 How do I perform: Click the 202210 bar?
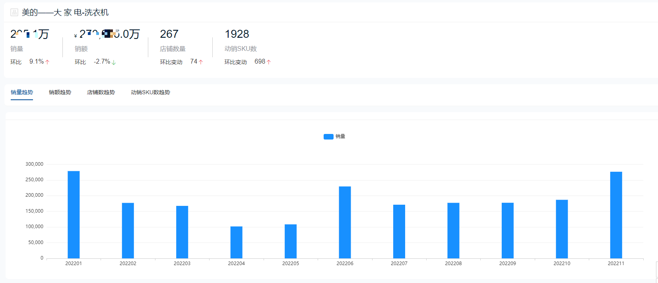[562, 229]
